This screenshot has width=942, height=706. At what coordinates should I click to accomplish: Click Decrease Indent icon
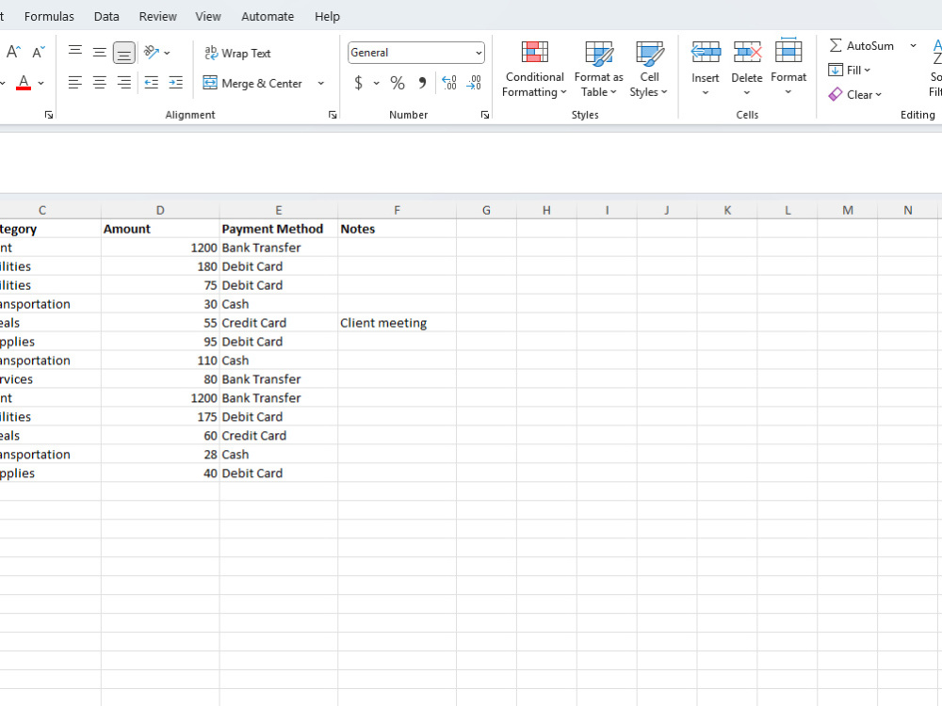(152, 83)
